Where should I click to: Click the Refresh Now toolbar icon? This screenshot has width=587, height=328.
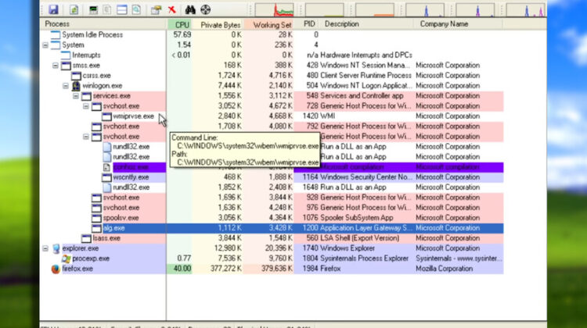(x=74, y=9)
